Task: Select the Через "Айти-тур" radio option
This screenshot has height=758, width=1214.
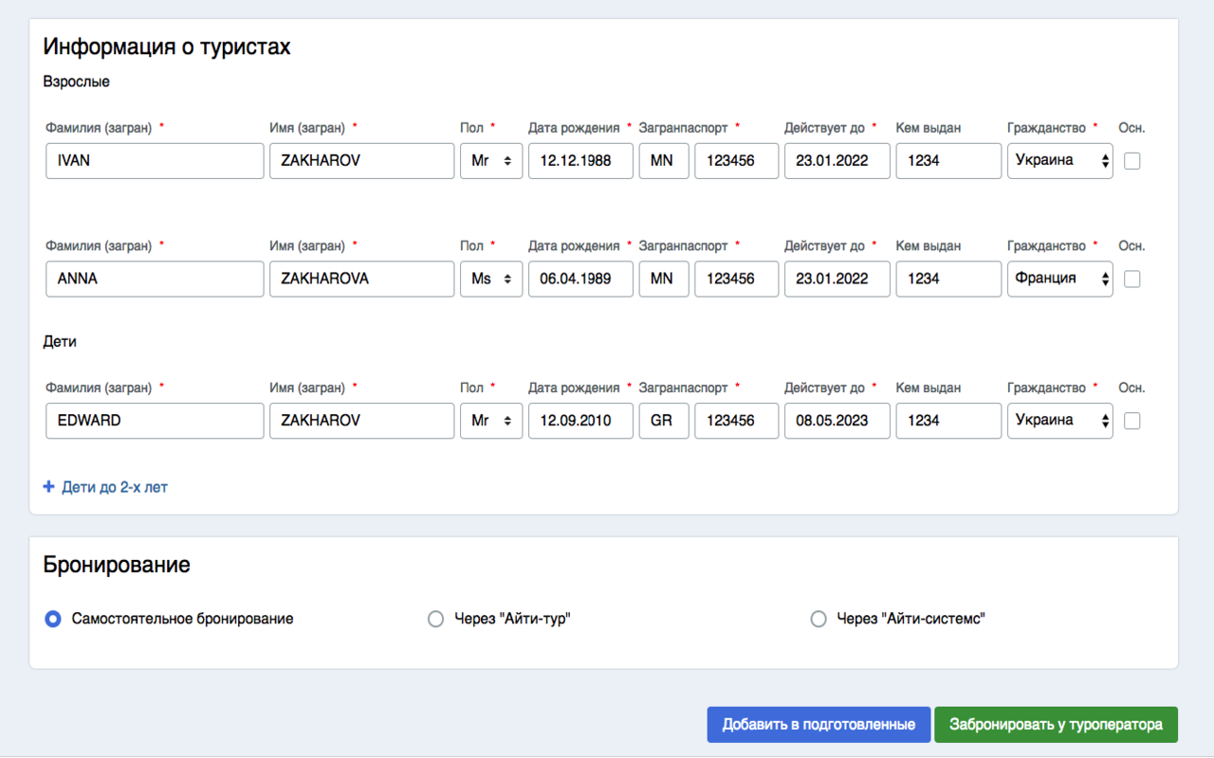Action: (436, 619)
